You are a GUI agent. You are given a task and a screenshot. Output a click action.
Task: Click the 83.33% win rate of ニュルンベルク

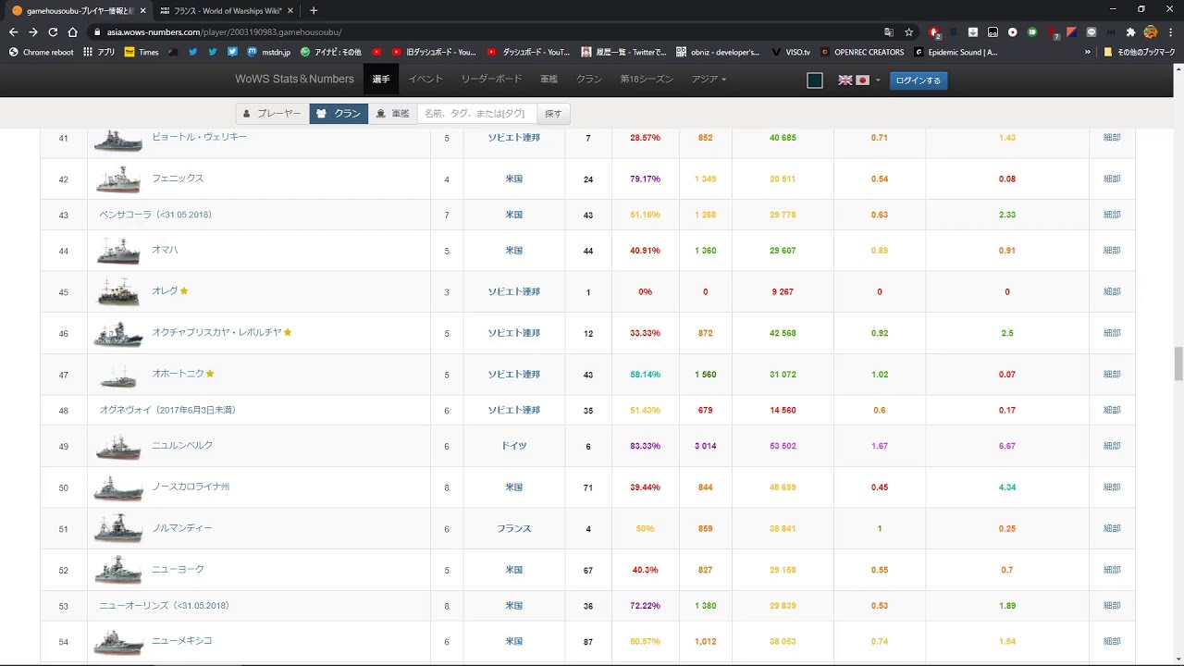pyautogui.click(x=645, y=446)
